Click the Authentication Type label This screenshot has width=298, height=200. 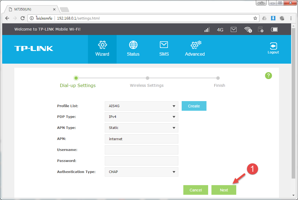pos(76,172)
